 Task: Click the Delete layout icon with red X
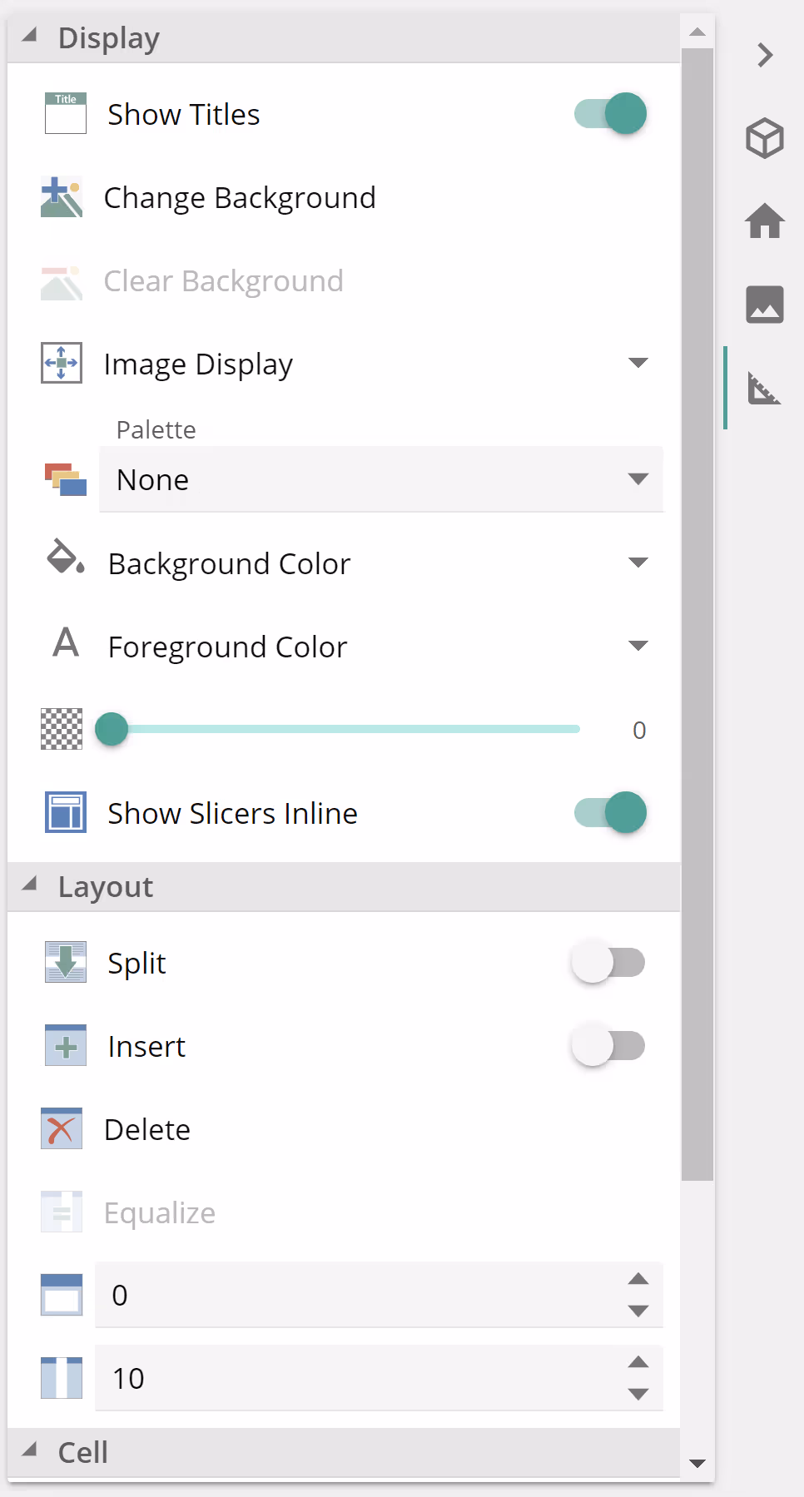click(62, 1129)
